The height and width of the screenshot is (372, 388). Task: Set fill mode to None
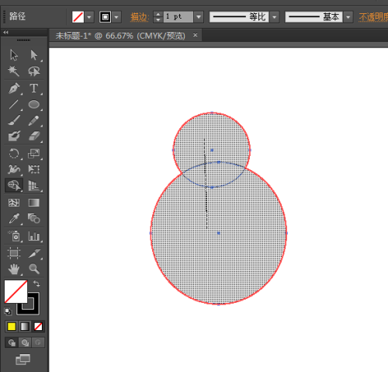pos(38,327)
